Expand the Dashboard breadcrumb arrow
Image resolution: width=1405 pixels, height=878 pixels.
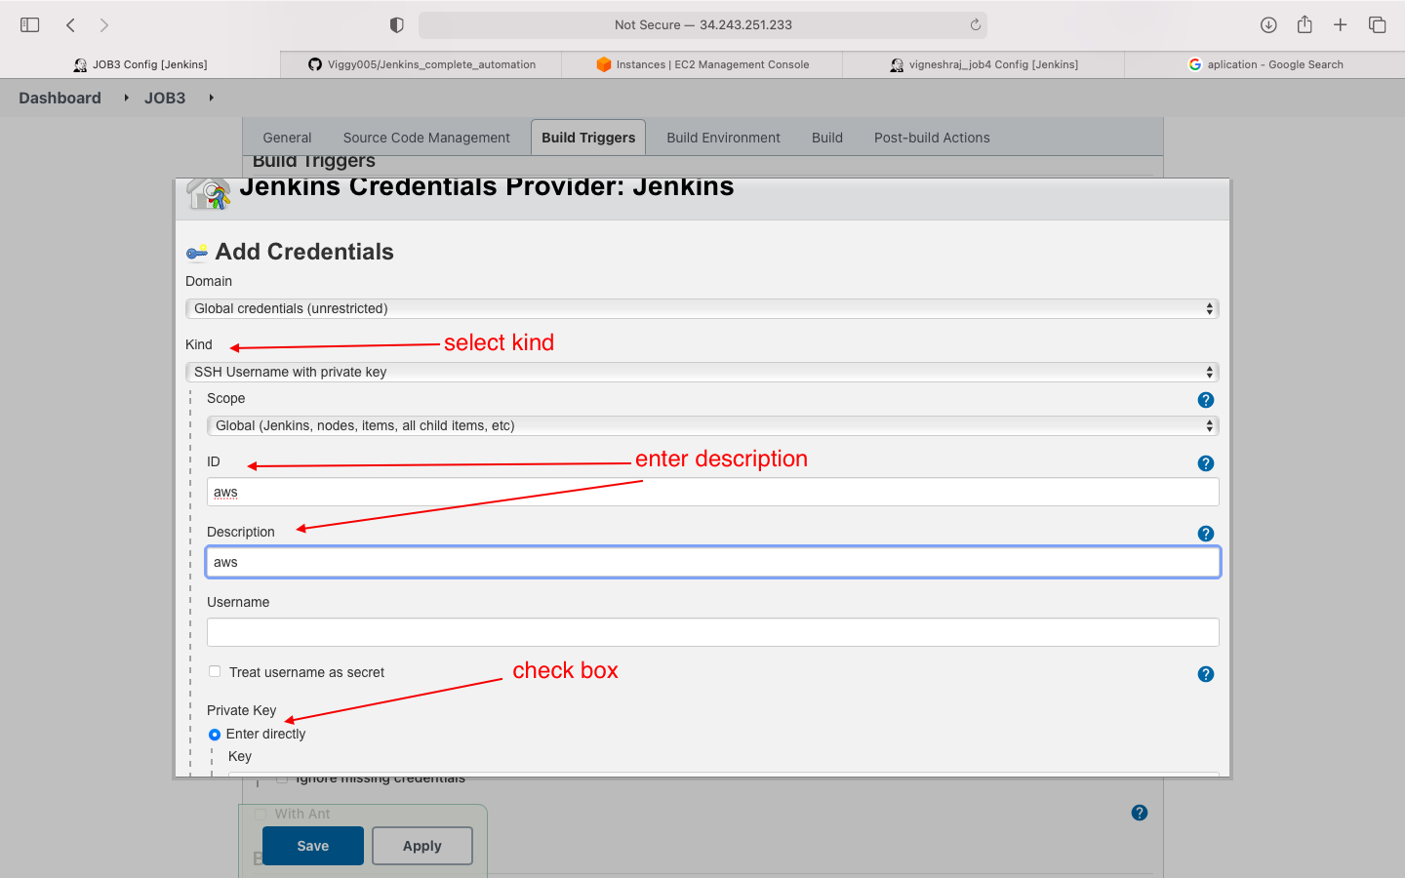click(127, 98)
